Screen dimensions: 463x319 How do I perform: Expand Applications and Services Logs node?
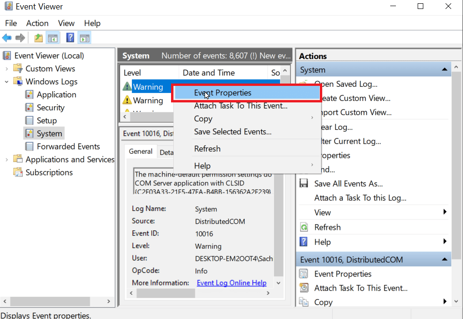pos(7,159)
